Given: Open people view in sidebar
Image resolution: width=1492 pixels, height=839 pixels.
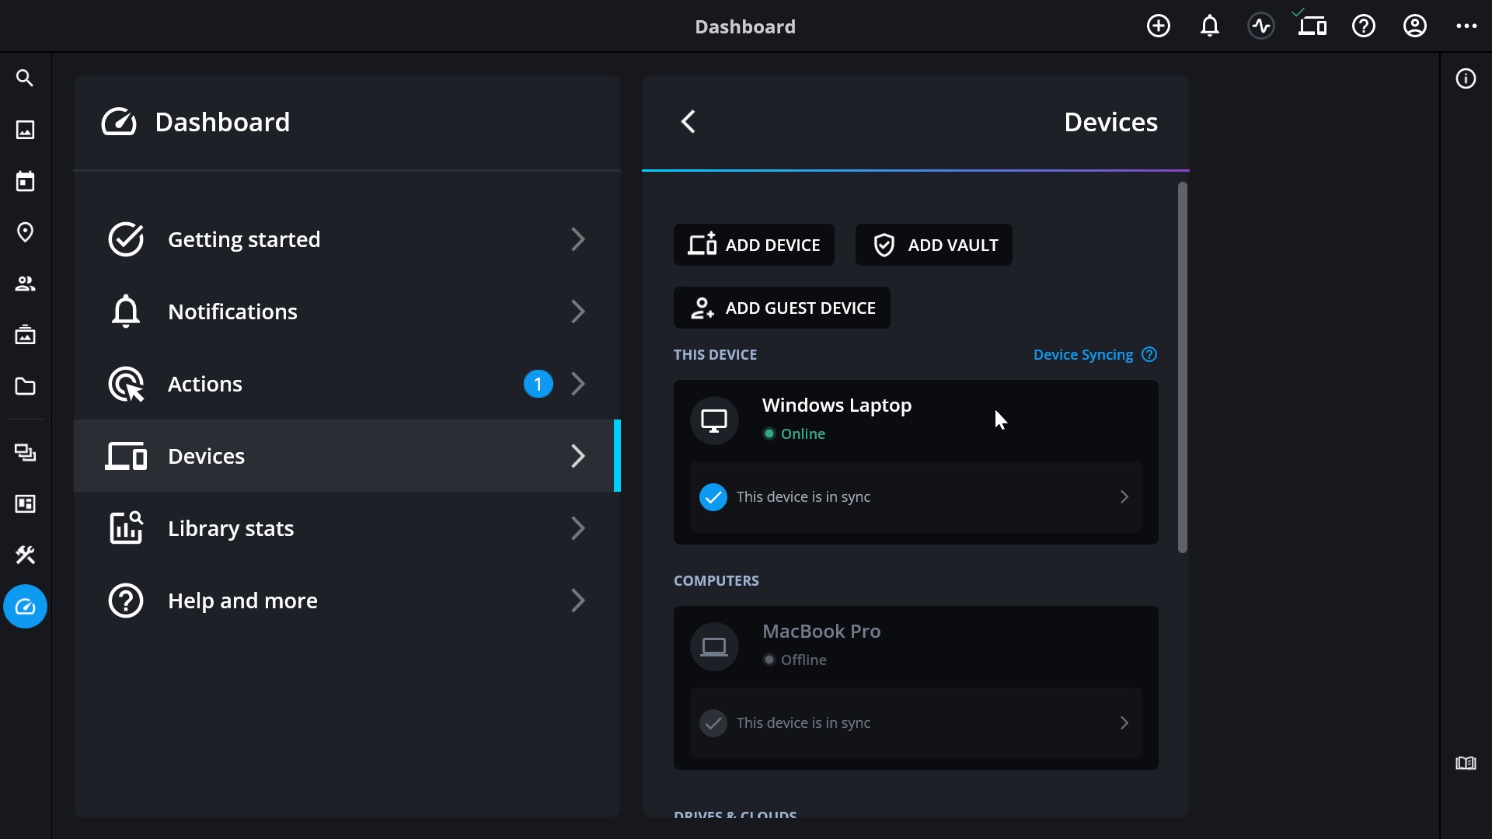Looking at the screenshot, I should click(x=25, y=284).
